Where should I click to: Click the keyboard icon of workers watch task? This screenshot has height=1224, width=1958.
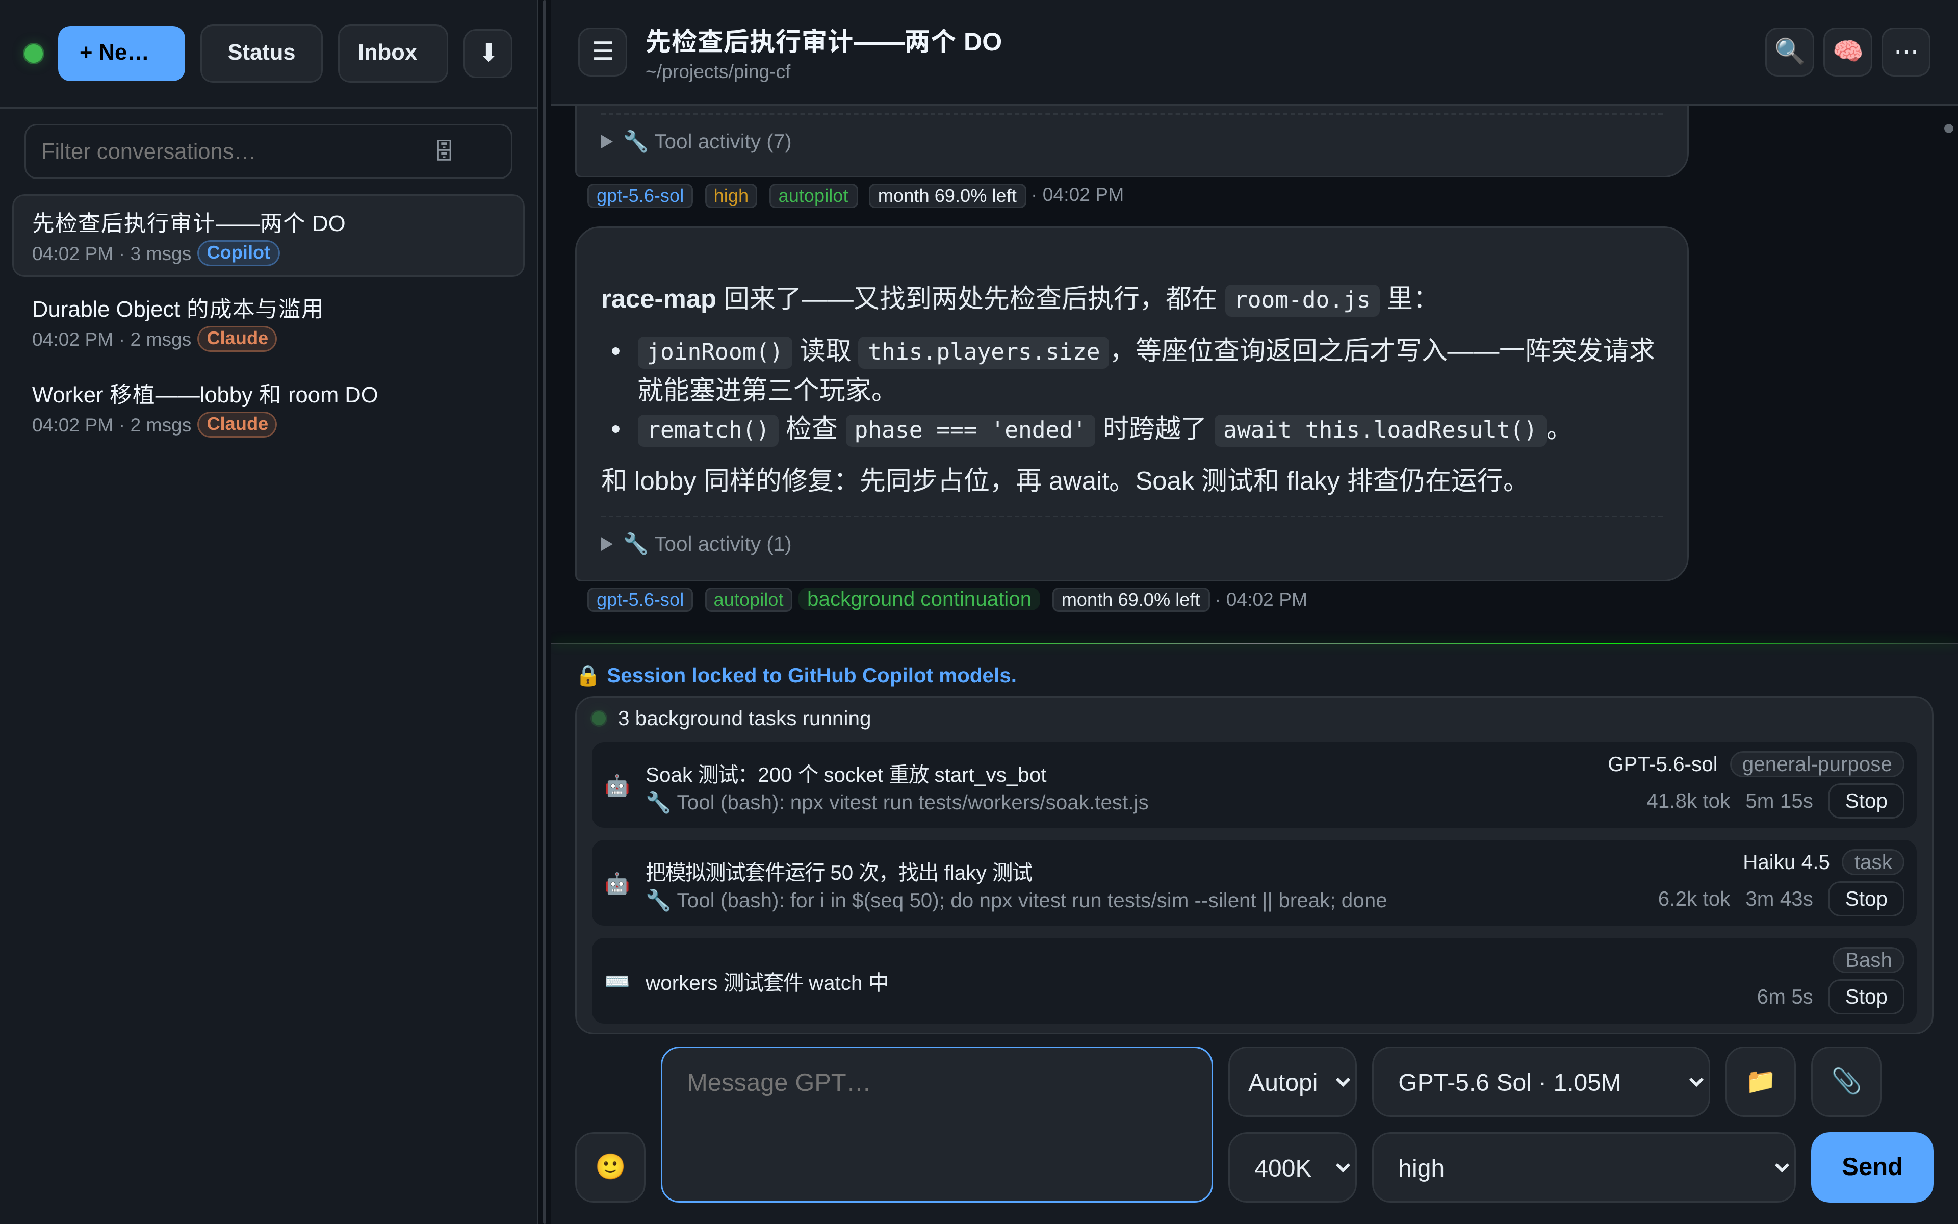(617, 982)
